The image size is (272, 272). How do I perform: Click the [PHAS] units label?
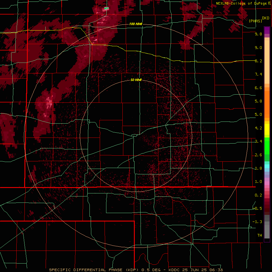pyautogui.click(x=255, y=21)
